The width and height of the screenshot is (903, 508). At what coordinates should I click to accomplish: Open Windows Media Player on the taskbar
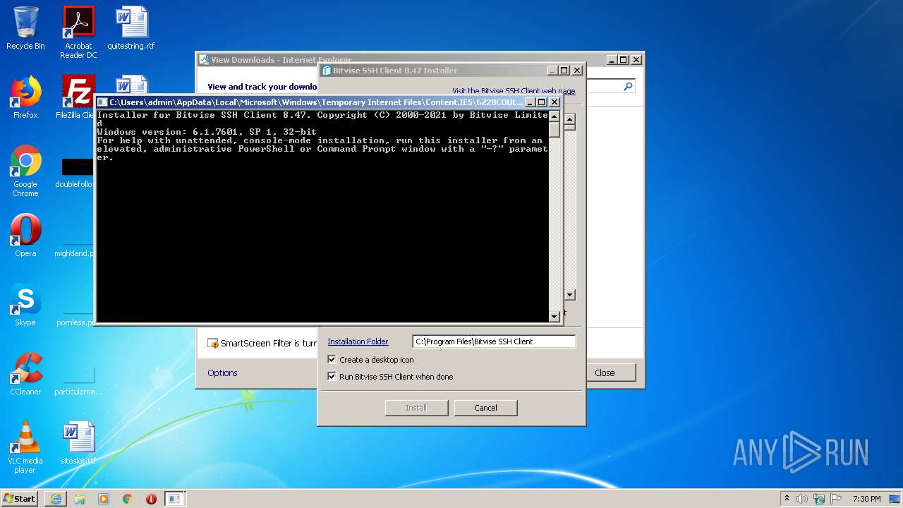pos(104,499)
